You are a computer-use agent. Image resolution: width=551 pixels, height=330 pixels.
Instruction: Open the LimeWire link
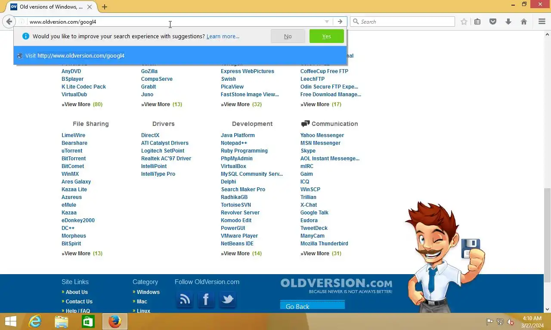coord(73,135)
